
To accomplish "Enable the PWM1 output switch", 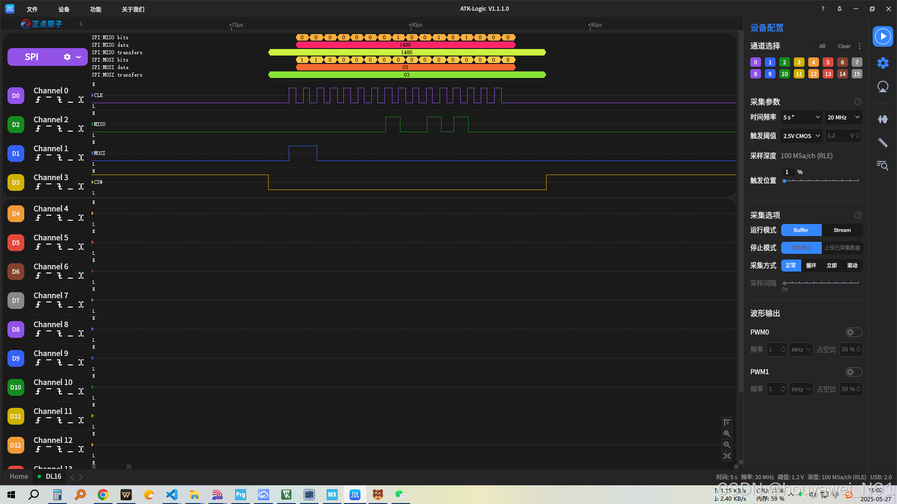I will pyautogui.click(x=854, y=372).
